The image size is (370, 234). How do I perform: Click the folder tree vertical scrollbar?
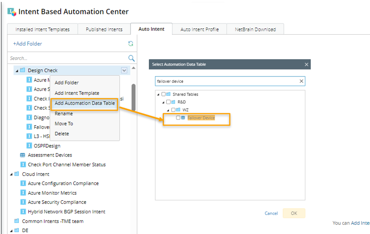click(x=133, y=96)
